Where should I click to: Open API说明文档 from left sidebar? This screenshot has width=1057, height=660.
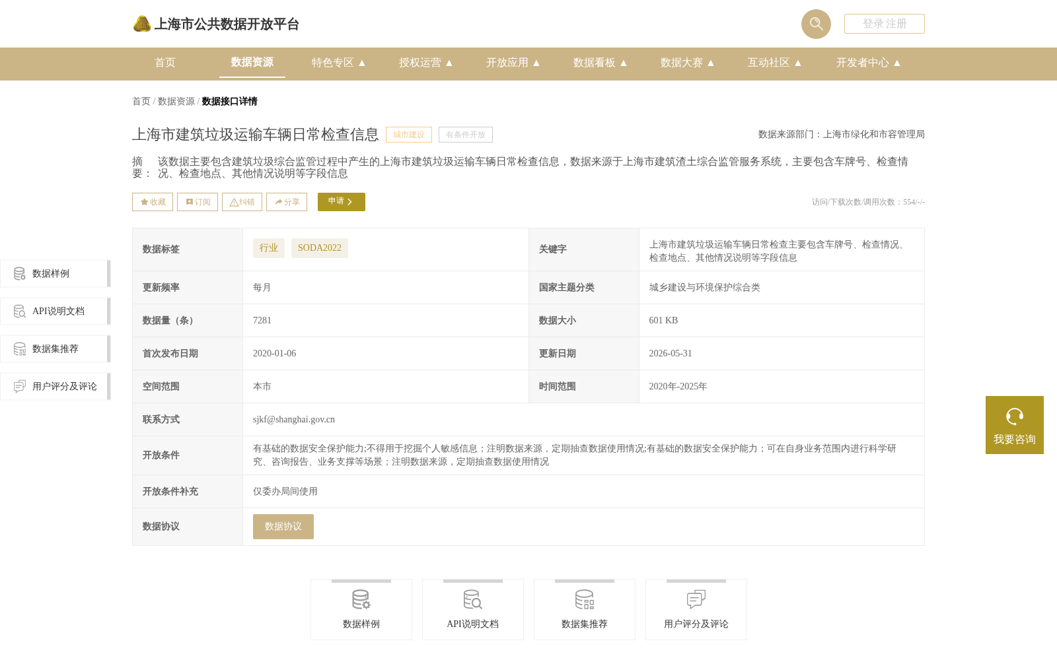click(55, 311)
